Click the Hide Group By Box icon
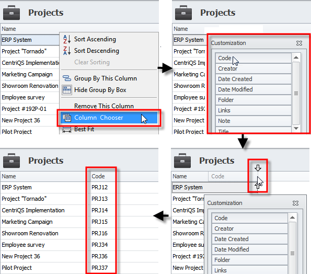Screen dimensions: 311x274 coord(67,90)
